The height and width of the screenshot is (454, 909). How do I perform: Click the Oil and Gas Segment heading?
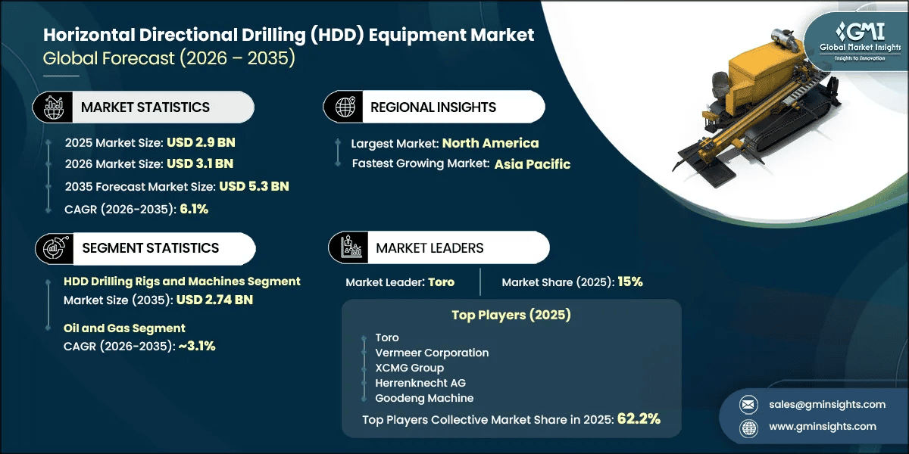(124, 328)
